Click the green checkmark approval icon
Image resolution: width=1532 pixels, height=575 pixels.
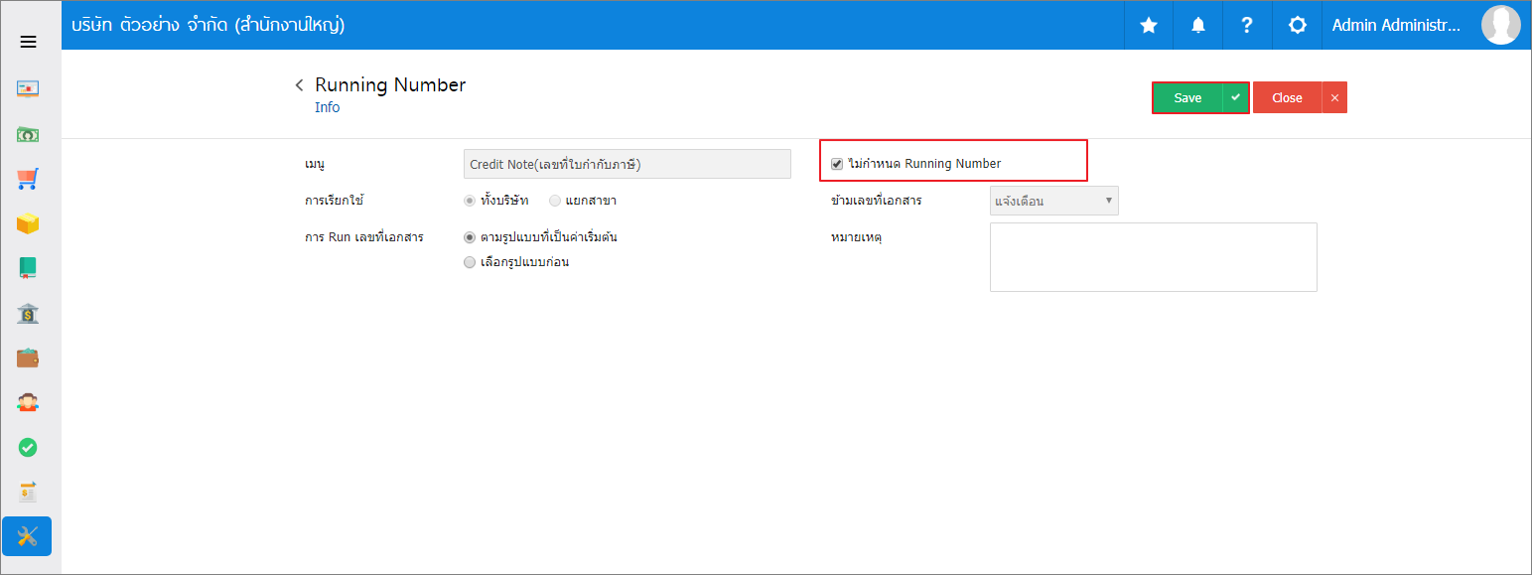[28, 448]
